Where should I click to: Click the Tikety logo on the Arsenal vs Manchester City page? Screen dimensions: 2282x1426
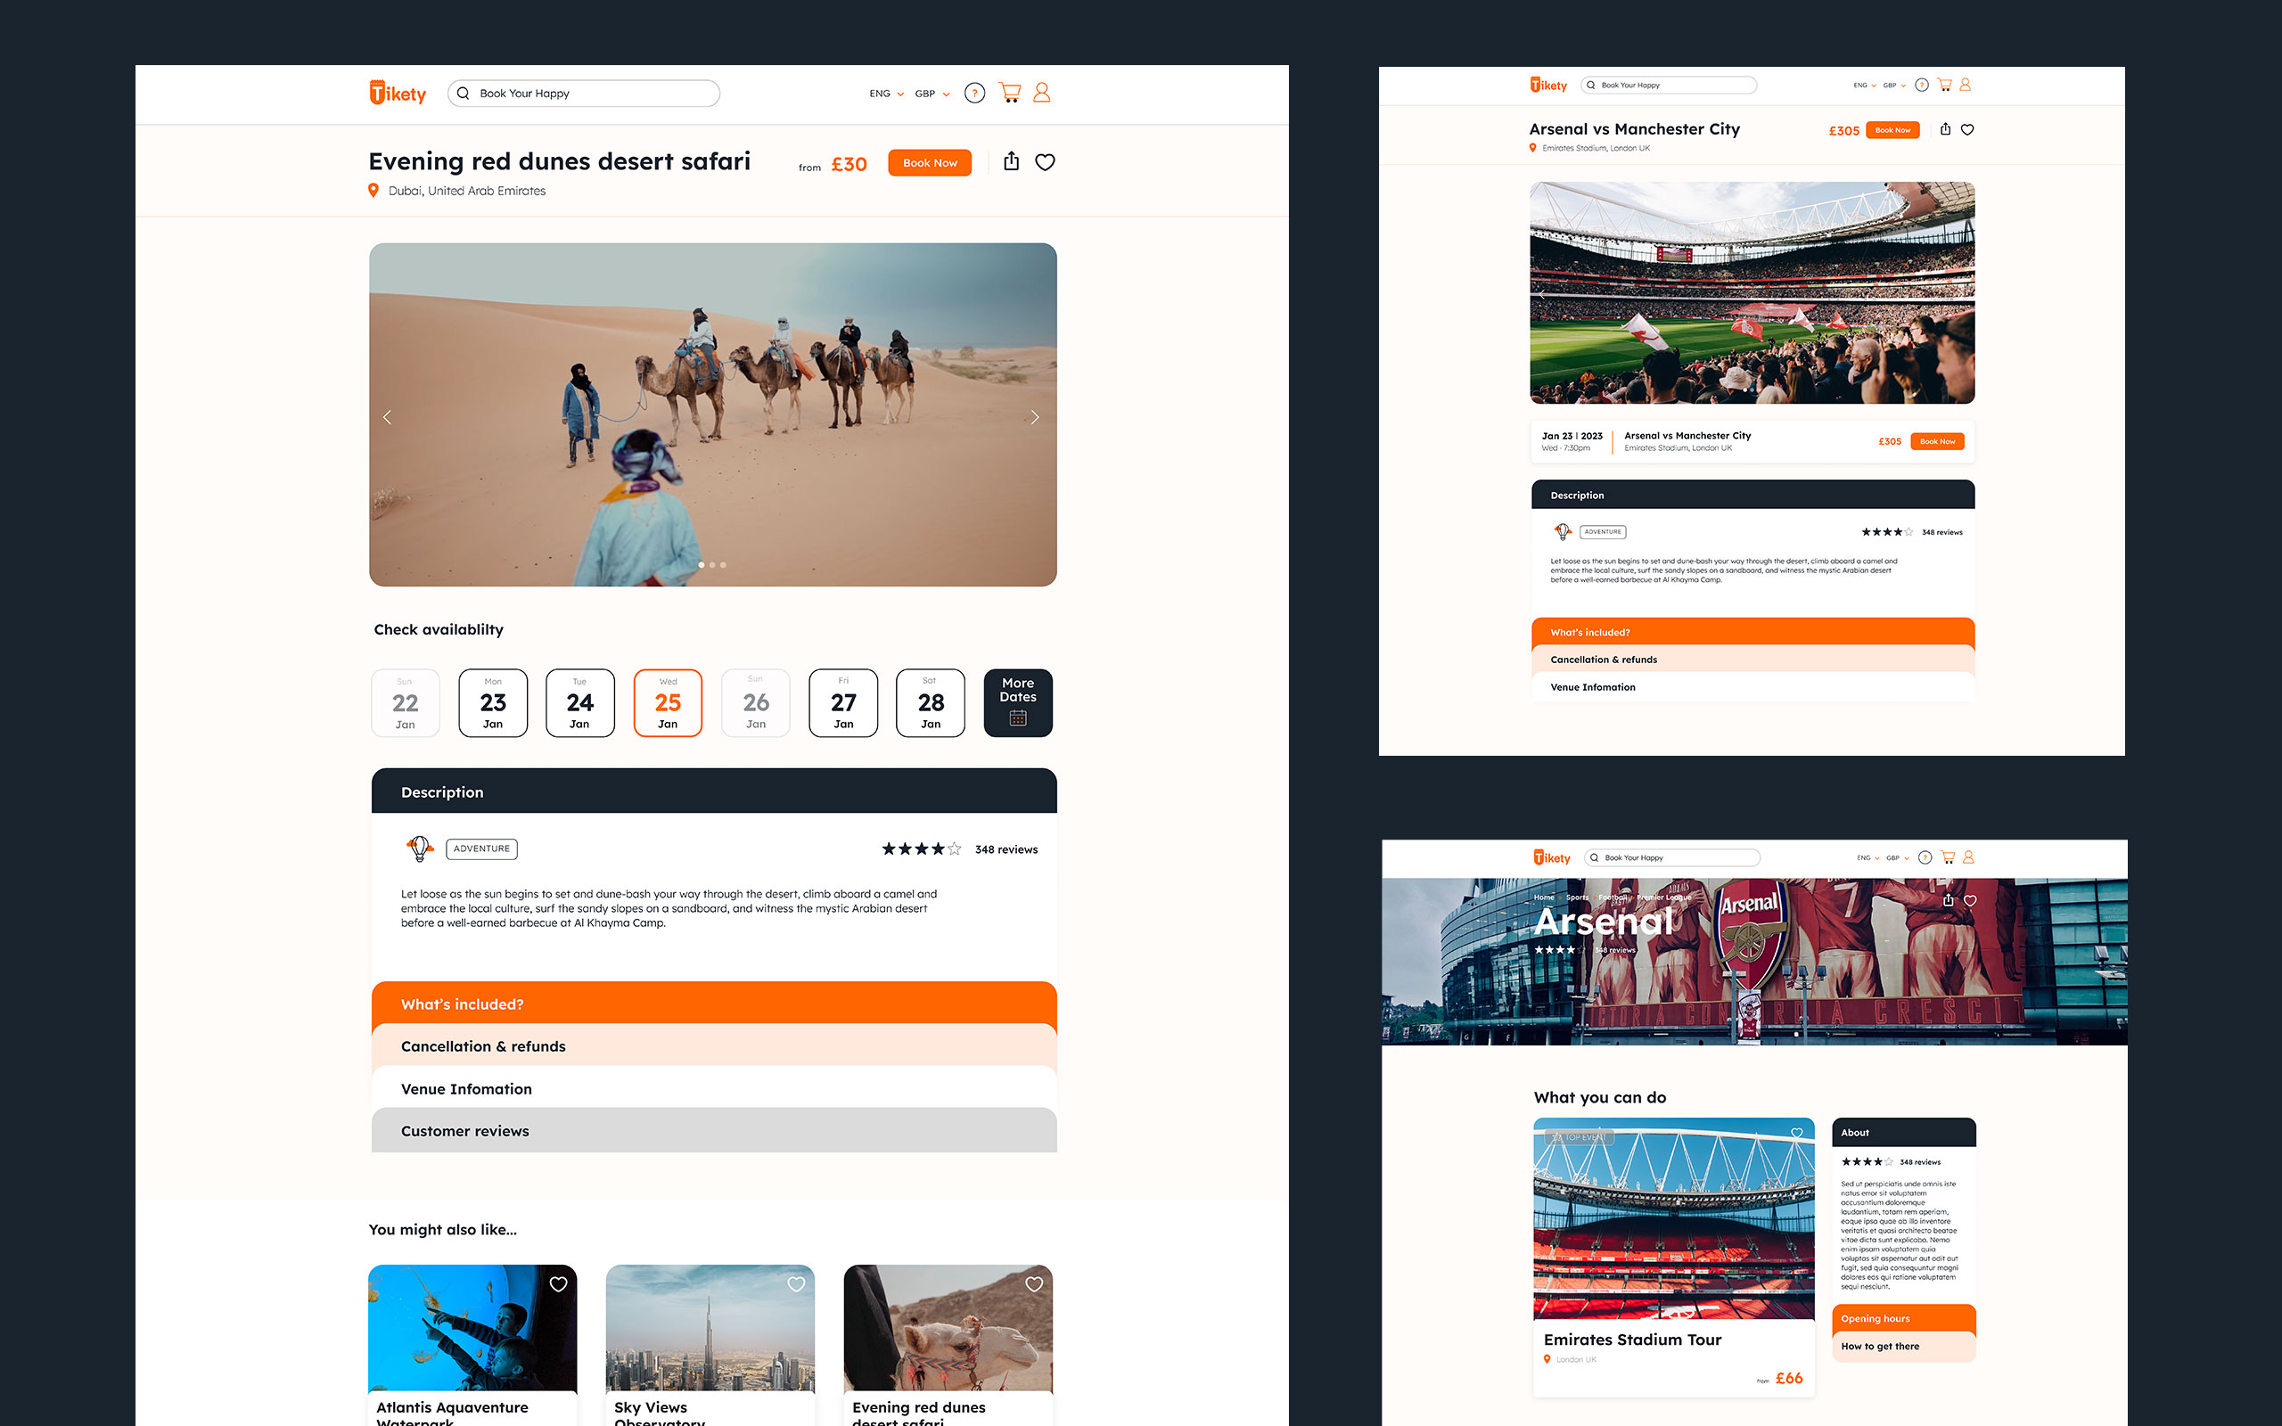(1548, 85)
